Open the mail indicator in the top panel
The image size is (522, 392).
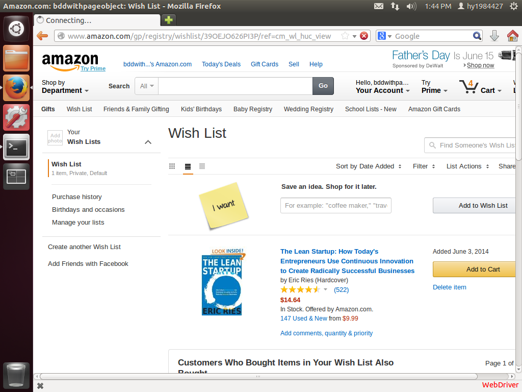379,6
